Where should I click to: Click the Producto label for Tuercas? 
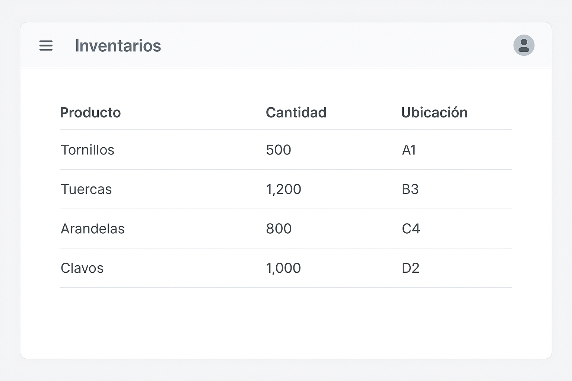pos(86,189)
